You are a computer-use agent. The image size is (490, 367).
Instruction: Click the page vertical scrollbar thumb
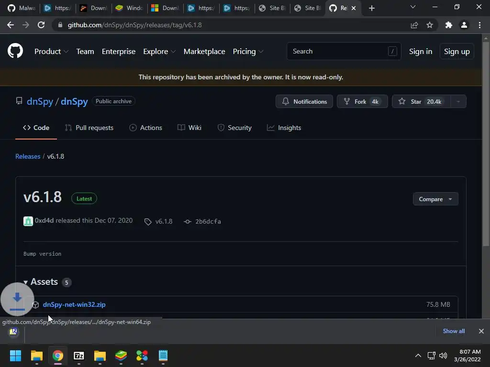(x=486, y=143)
